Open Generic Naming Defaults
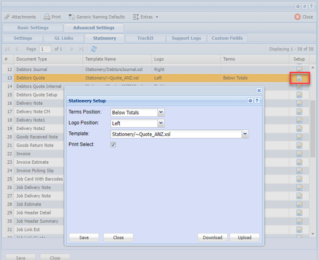 (97, 17)
